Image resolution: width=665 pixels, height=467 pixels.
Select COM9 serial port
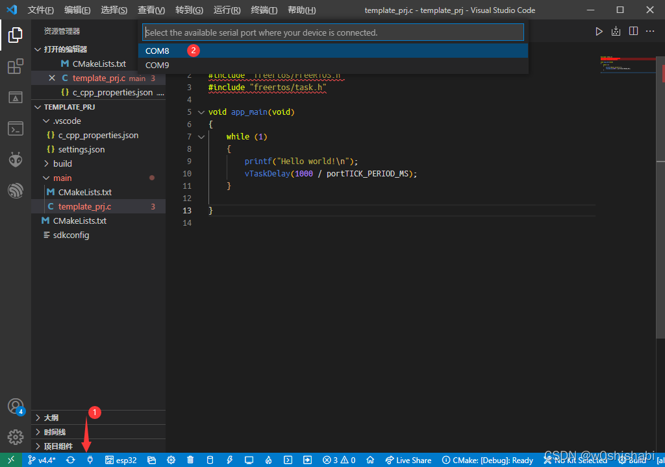333,66
